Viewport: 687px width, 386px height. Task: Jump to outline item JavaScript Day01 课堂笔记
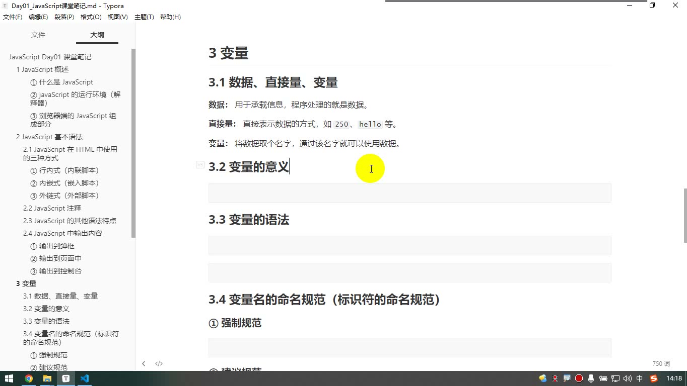50,57
